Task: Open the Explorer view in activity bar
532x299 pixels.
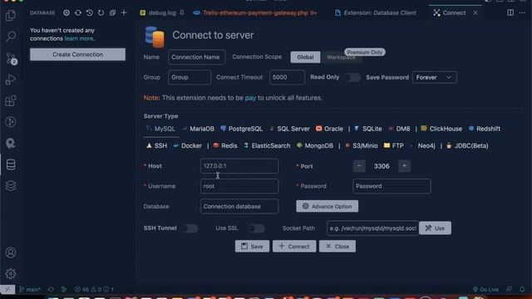Action: [x=11, y=15]
